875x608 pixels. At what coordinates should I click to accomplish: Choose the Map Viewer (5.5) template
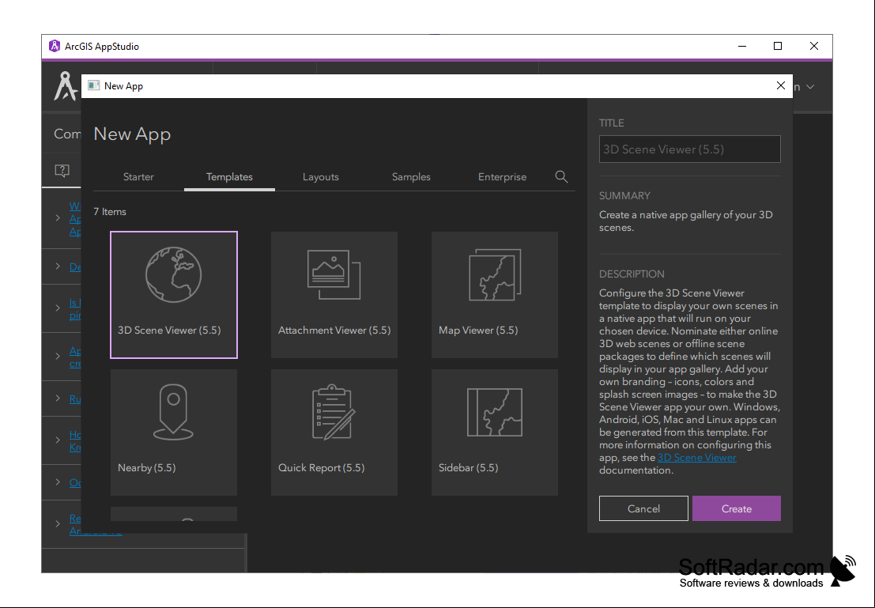(x=495, y=295)
